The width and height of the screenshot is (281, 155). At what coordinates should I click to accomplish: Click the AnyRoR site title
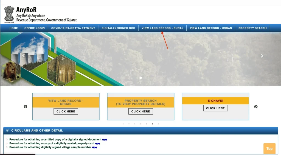coord(26,10)
